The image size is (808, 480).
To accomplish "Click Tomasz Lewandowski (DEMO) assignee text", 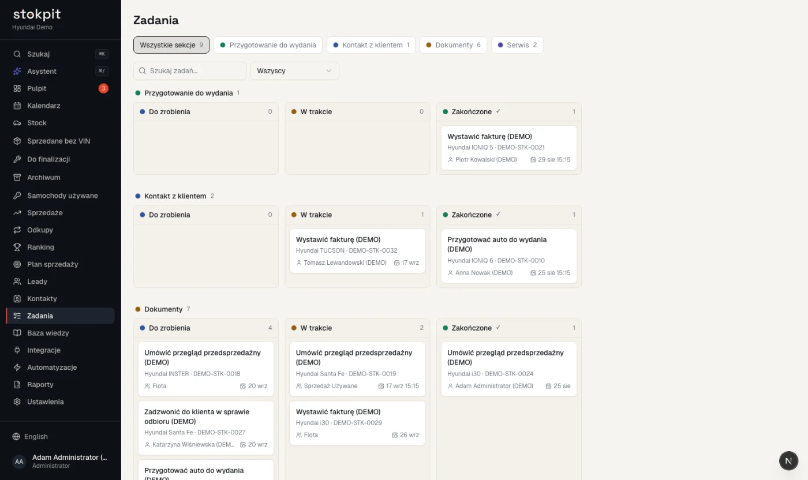I will (x=345, y=262).
